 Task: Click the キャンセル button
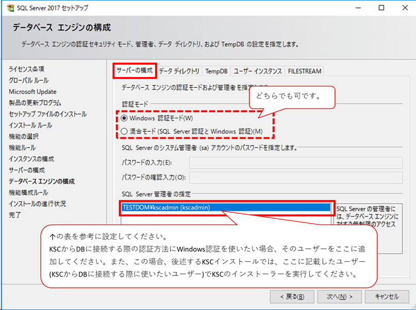coord(387,297)
